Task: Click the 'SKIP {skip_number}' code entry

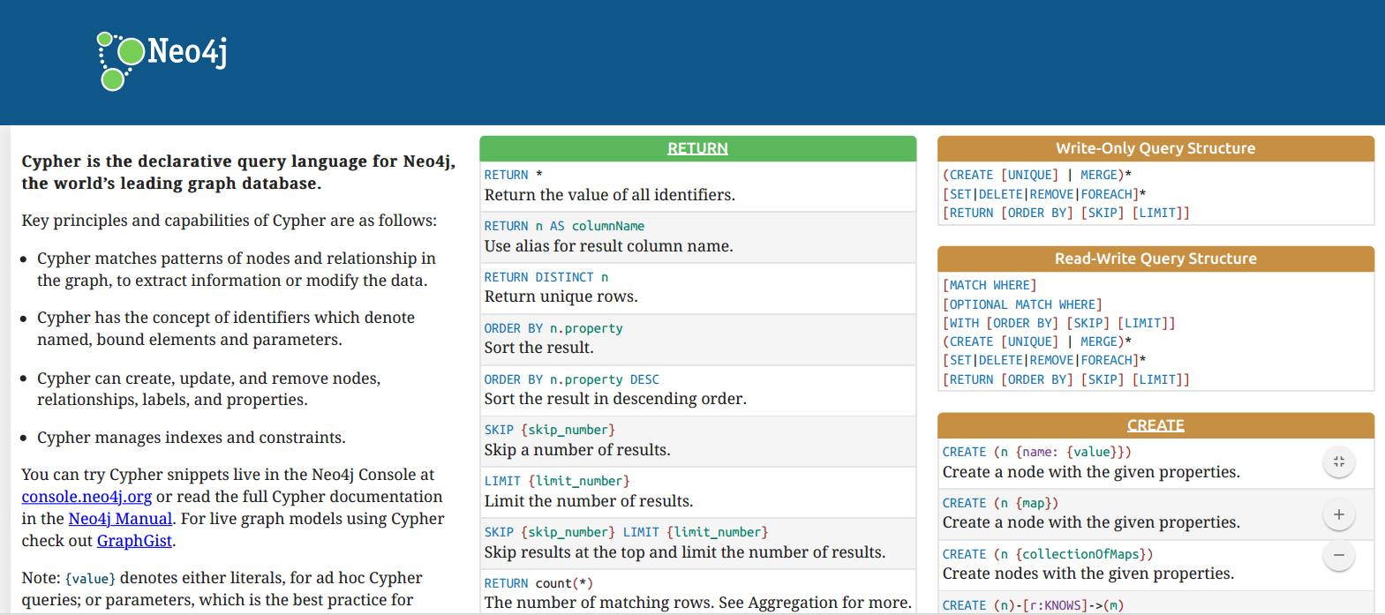Action: point(550,430)
